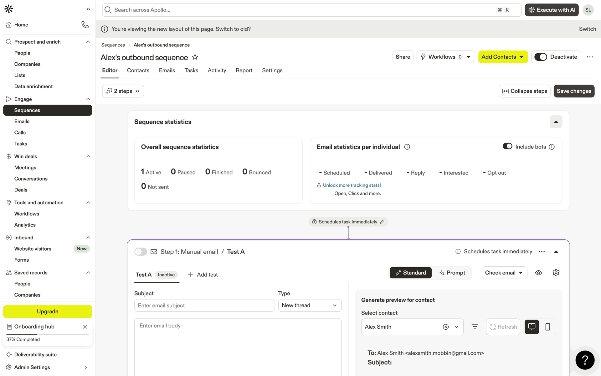Click info icon in layout banner

[x=105, y=29]
